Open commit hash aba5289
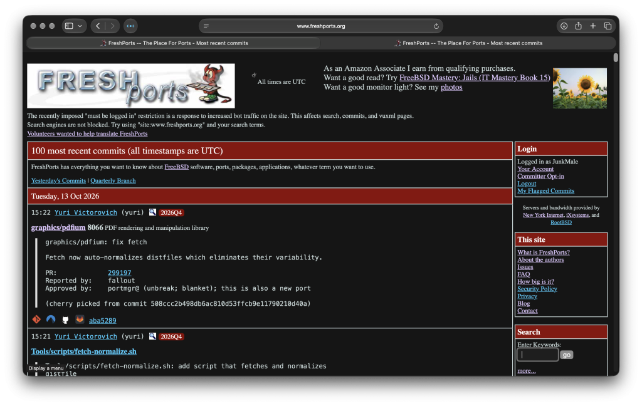The image size is (642, 406). pos(102,320)
